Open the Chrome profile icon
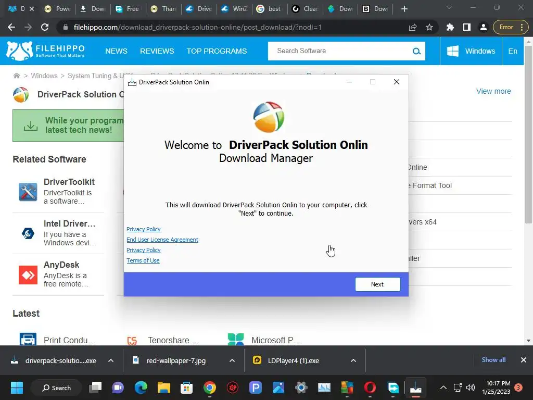The width and height of the screenshot is (533, 400). coord(483,27)
